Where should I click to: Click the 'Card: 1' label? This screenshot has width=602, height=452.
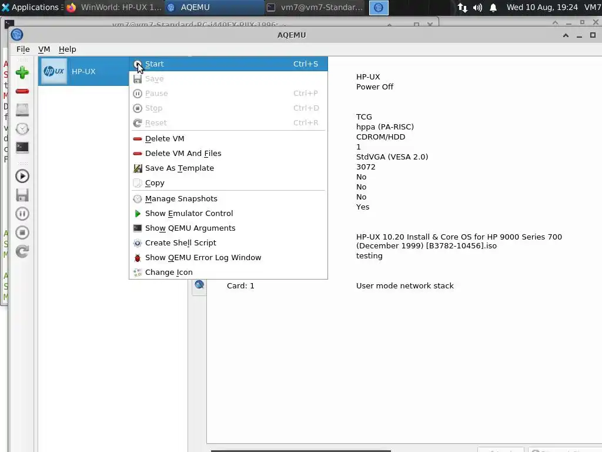tap(240, 285)
